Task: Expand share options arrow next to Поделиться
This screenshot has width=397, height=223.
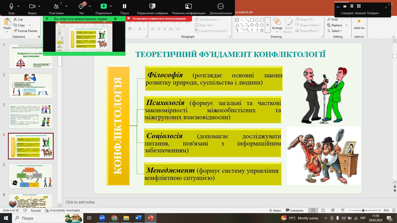Action: (x=111, y=6)
